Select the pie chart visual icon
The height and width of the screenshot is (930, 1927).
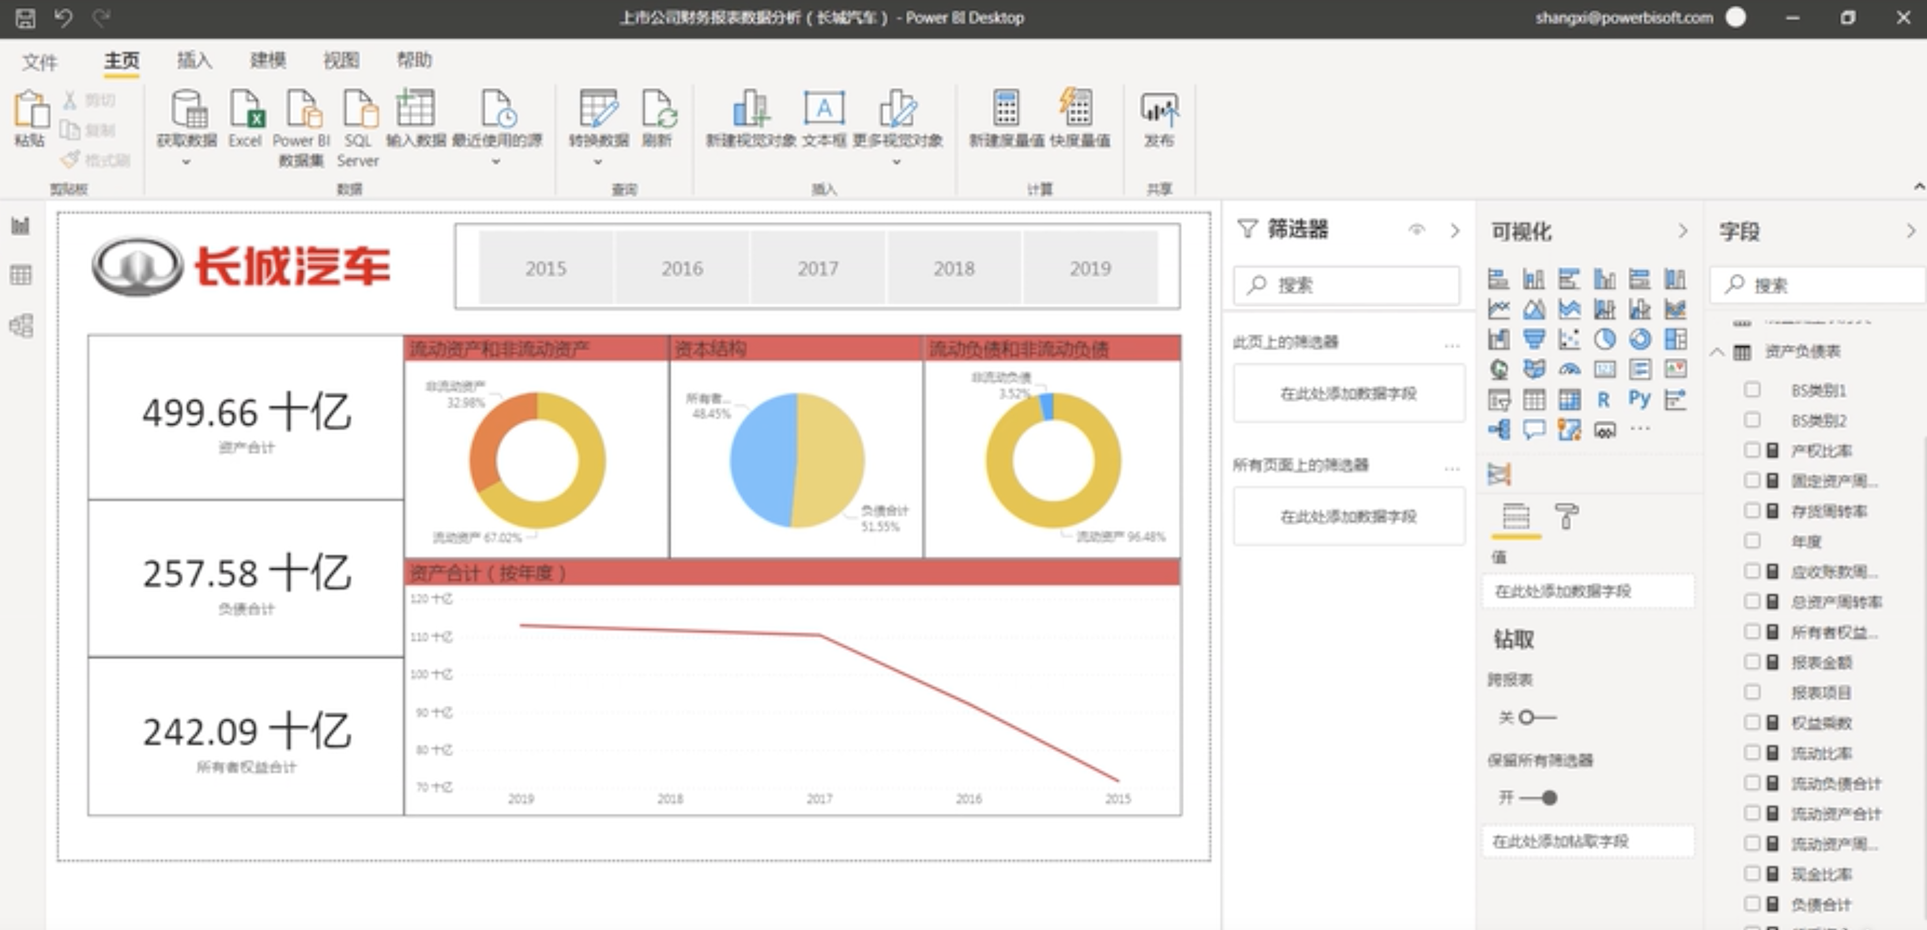(1605, 339)
